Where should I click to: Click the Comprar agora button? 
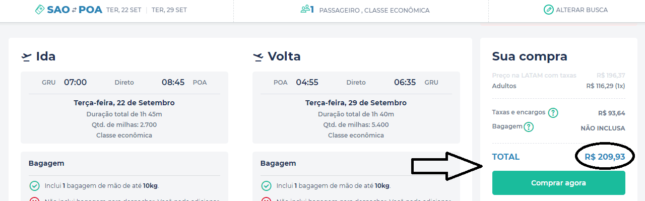pos(558,183)
